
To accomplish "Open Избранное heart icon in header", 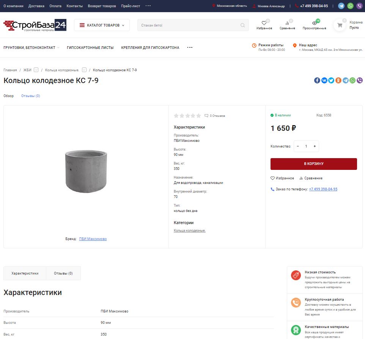I will (264, 23).
